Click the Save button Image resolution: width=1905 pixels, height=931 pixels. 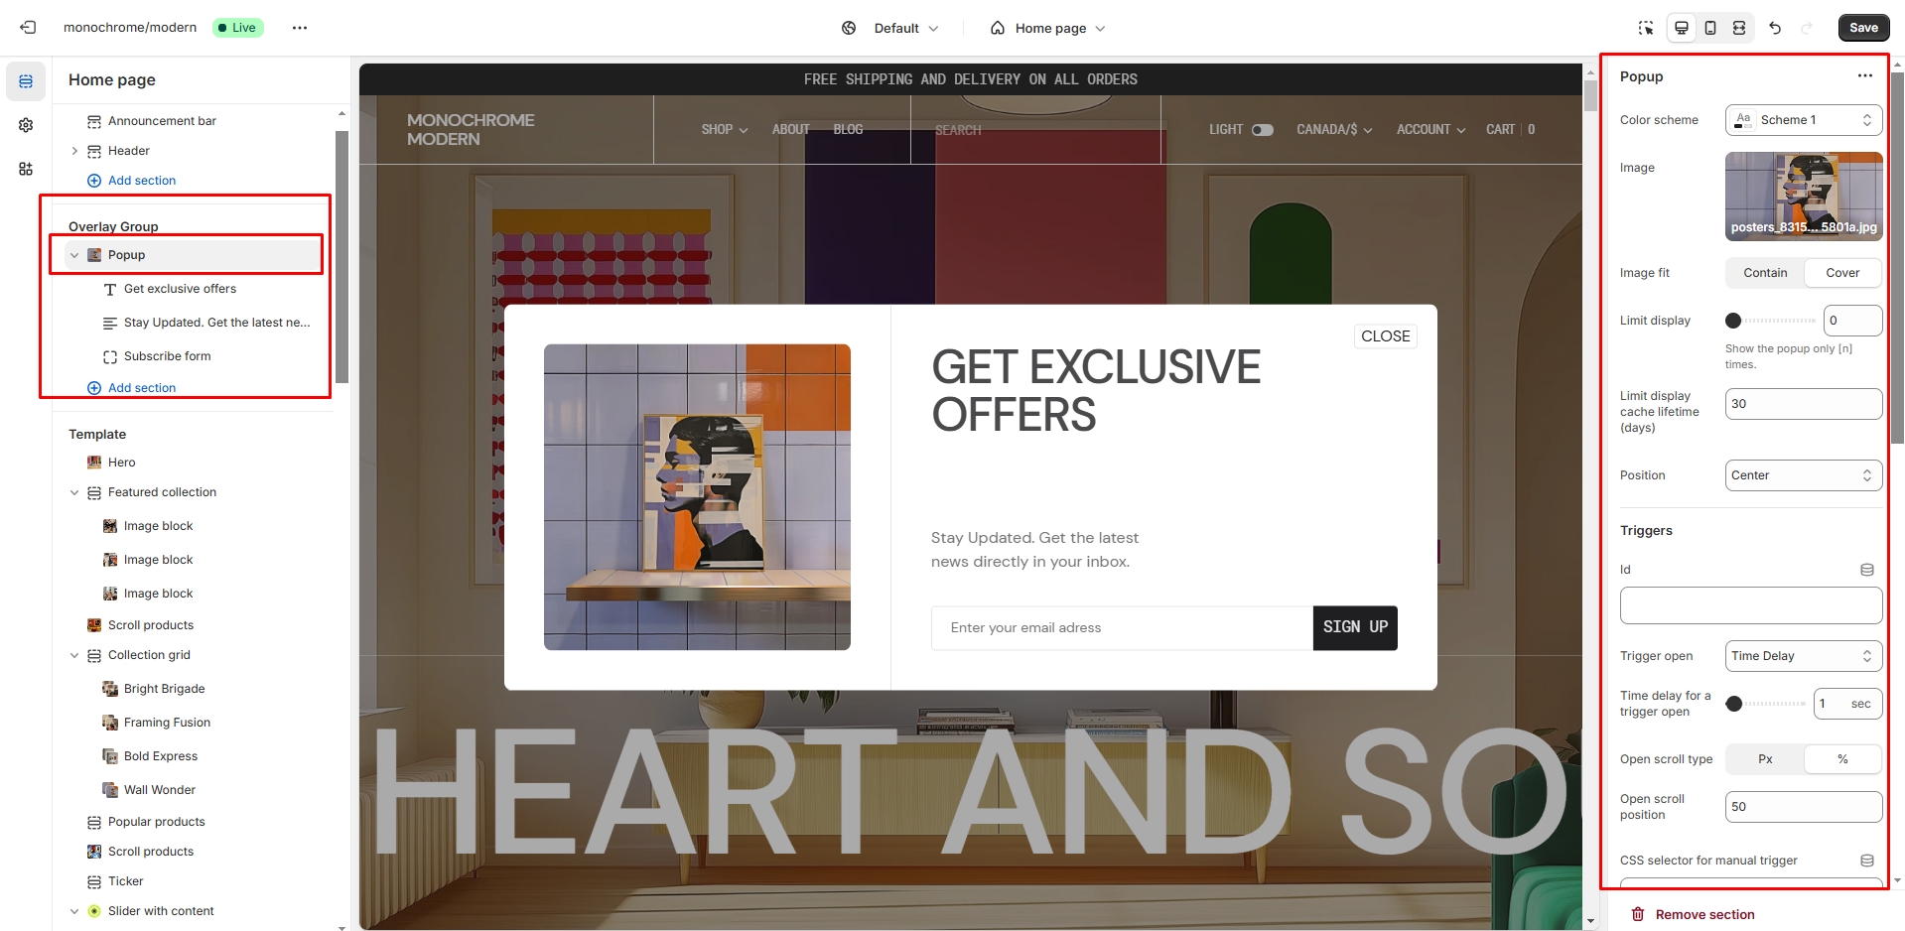click(1863, 28)
